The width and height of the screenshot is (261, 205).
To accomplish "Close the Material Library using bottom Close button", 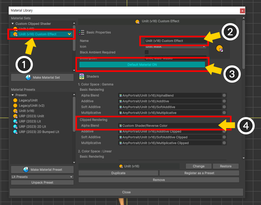I will pos(126,192).
